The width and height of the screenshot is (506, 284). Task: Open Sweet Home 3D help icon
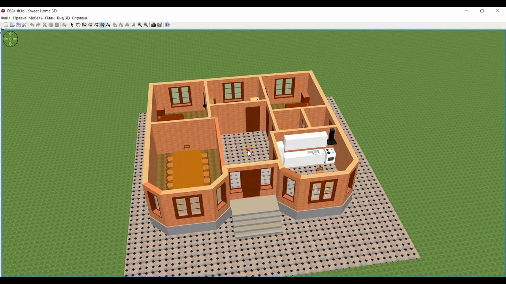pyautogui.click(x=167, y=25)
